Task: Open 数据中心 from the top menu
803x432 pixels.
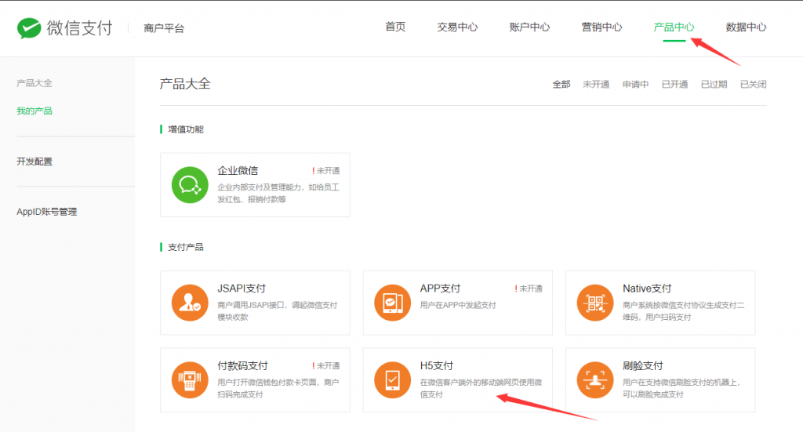Action: tap(746, 27)
